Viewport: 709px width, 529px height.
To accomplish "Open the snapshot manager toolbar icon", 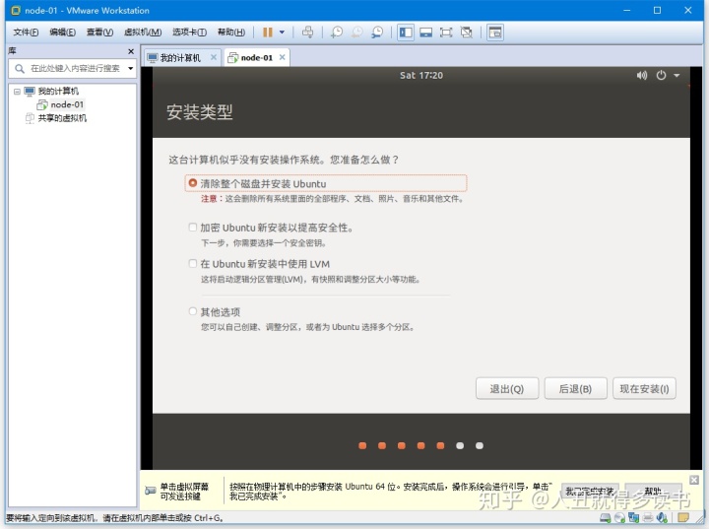I will click(377, 33).
